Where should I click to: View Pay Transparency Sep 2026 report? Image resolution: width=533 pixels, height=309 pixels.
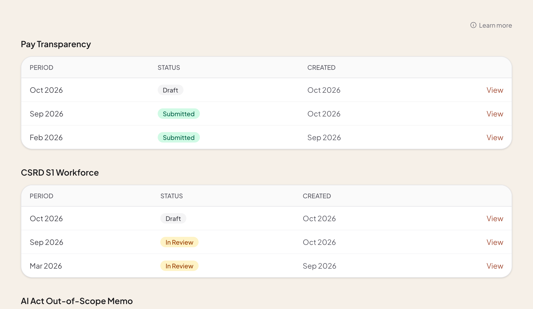495,114
